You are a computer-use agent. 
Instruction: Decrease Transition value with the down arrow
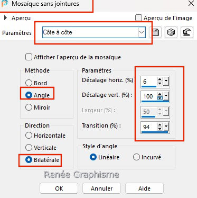160,129
